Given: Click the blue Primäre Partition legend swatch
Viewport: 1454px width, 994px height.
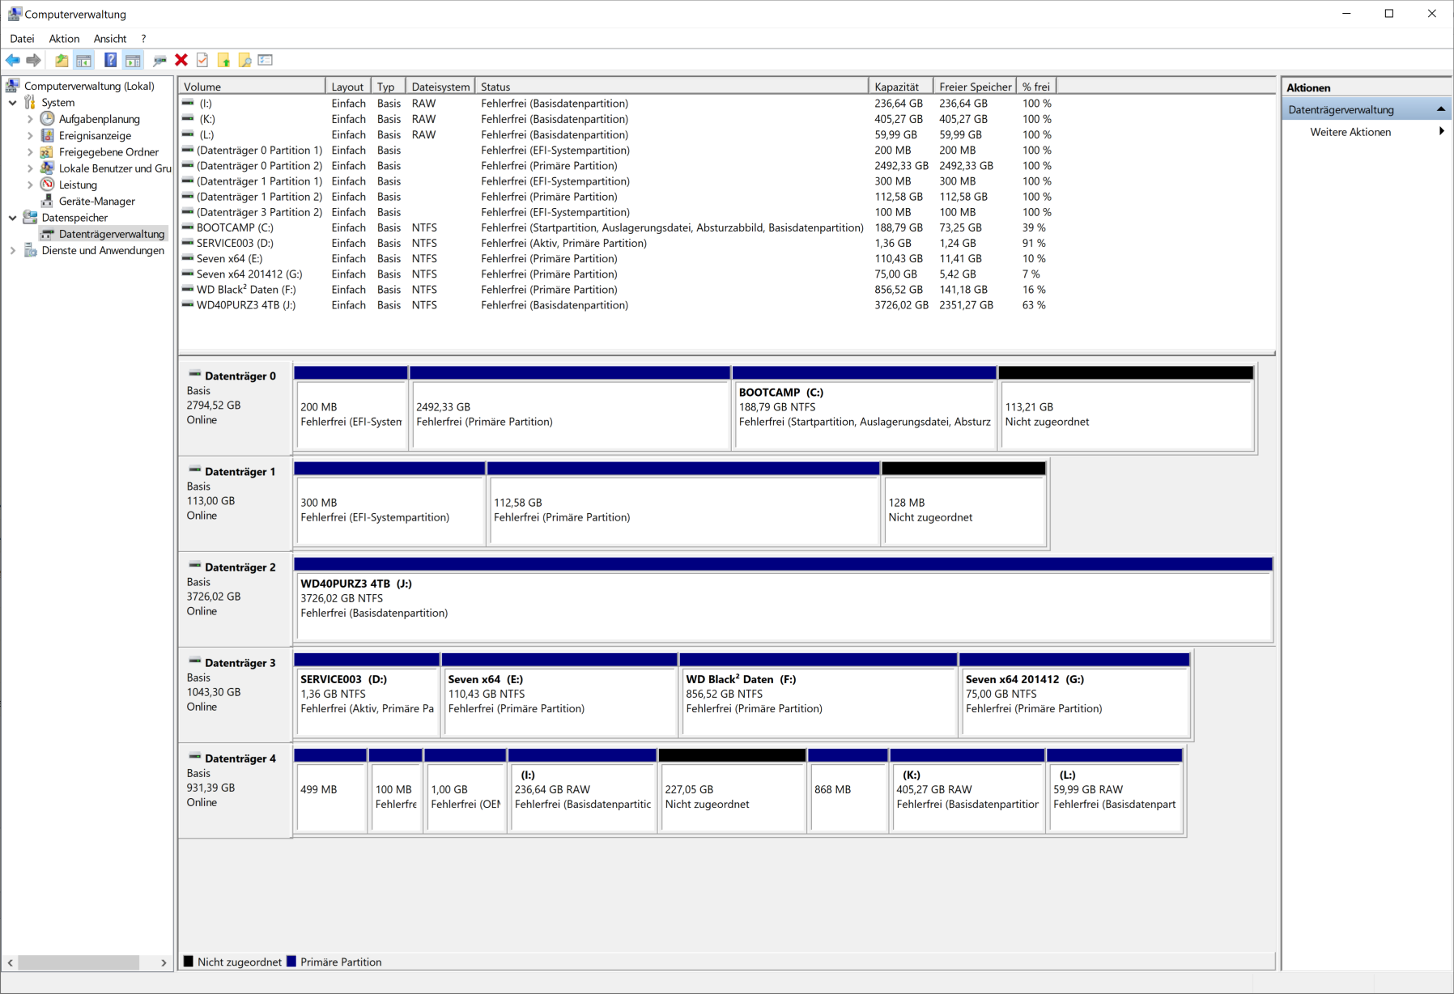Looking at the screenshot, I should tap(291, 962).
